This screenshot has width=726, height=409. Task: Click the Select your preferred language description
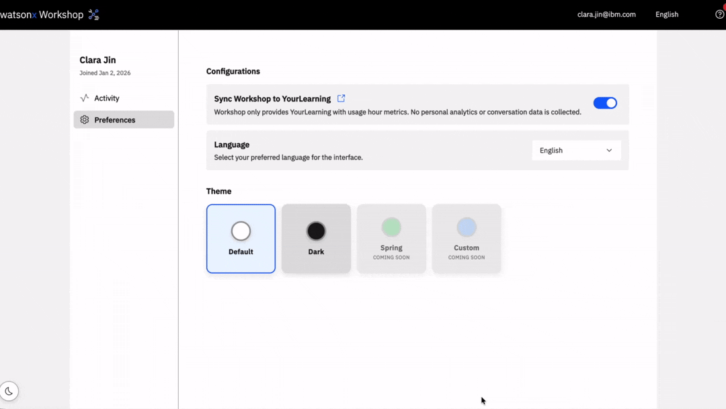tap(288, 157)
